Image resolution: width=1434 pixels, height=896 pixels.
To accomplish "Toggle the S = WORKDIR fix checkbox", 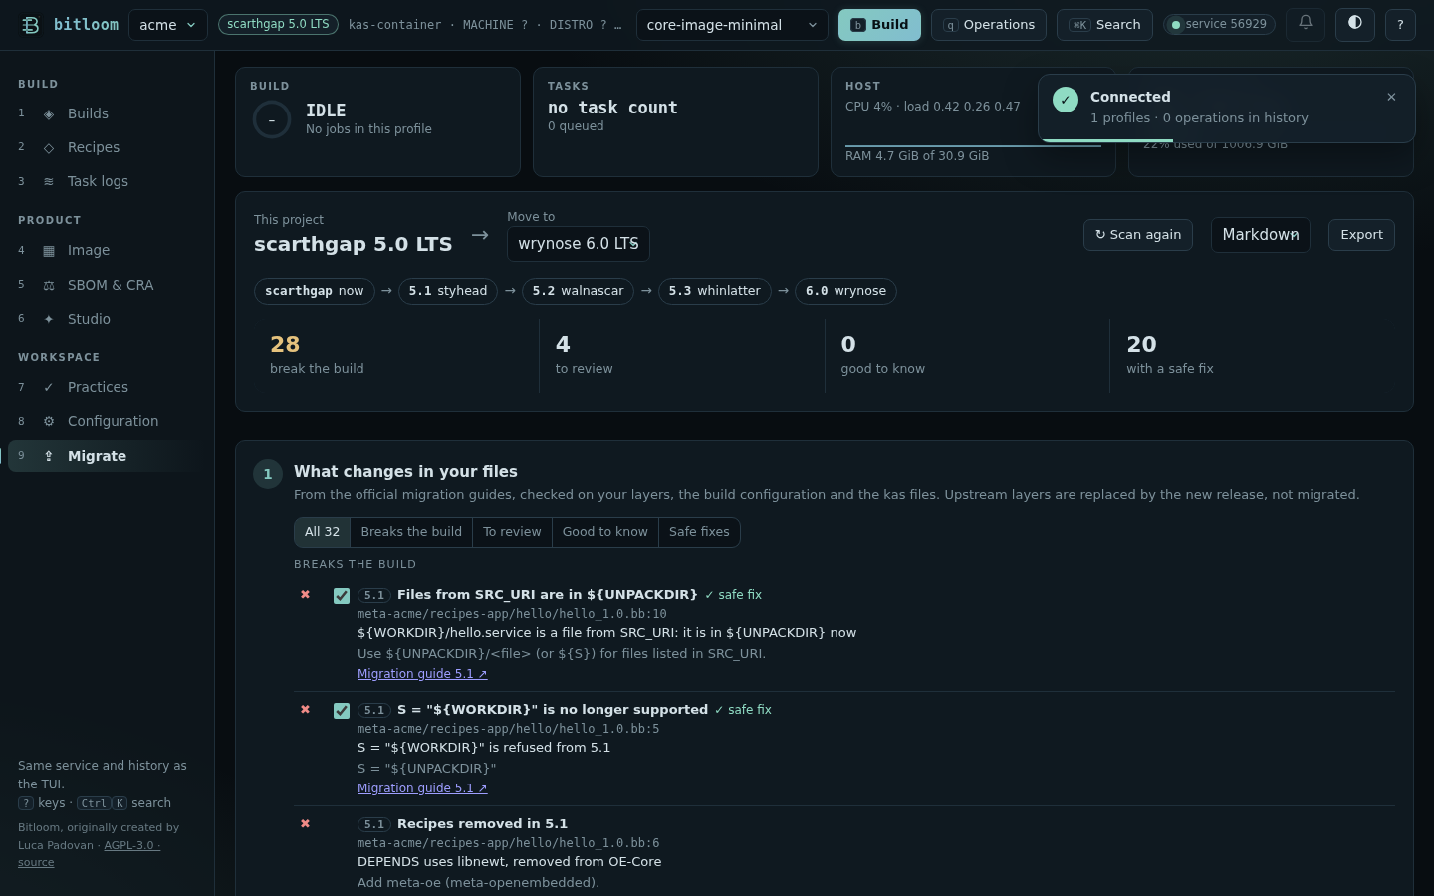I will [342, 711].
